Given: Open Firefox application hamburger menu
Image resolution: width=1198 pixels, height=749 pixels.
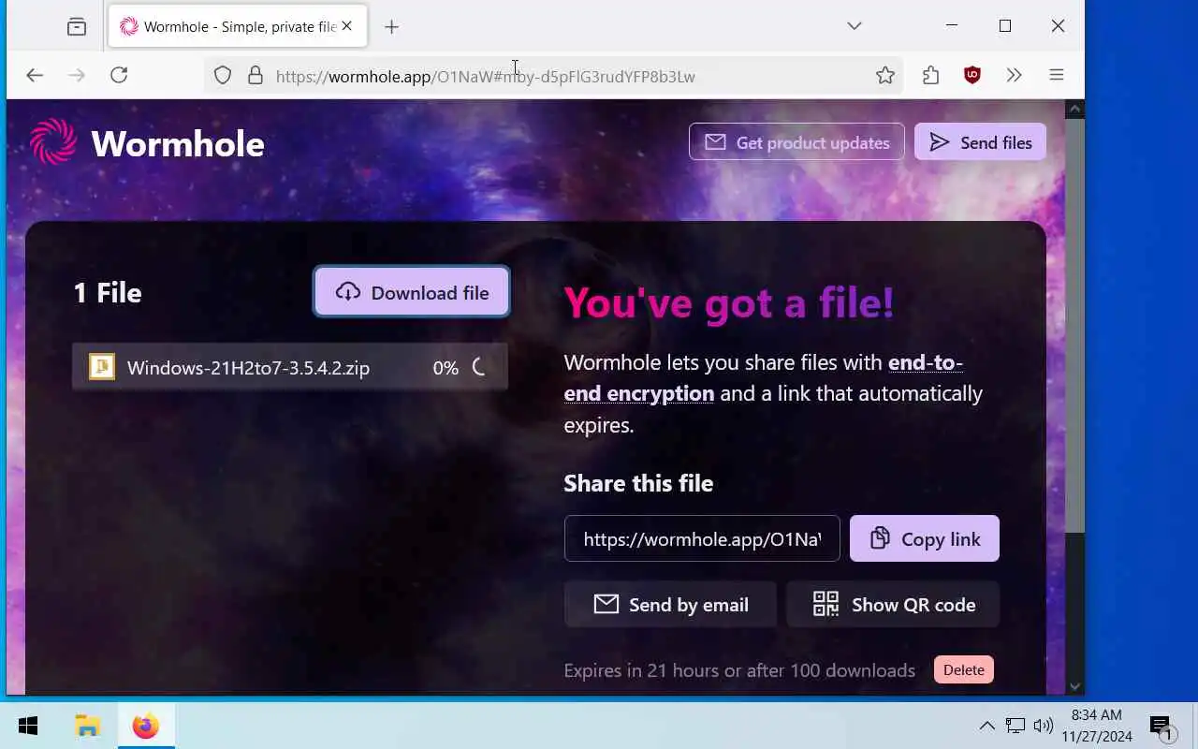Looking at the screenshot, I should (x=1057, y=76).
